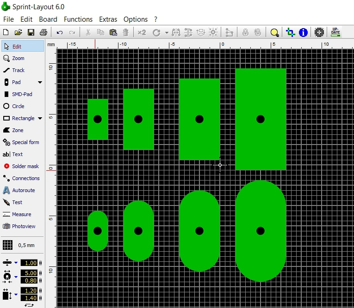This screenshot has width=354, height=308.
Task: Open rotate angle dropdown arrow
Action: [167, 33]
